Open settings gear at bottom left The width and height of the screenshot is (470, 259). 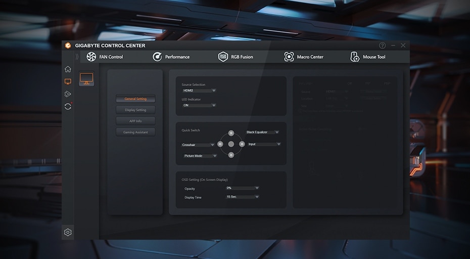coord(68,232)
